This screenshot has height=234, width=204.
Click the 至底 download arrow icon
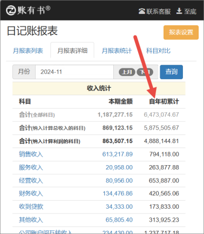pyautogui.click(x=179, y=11)
